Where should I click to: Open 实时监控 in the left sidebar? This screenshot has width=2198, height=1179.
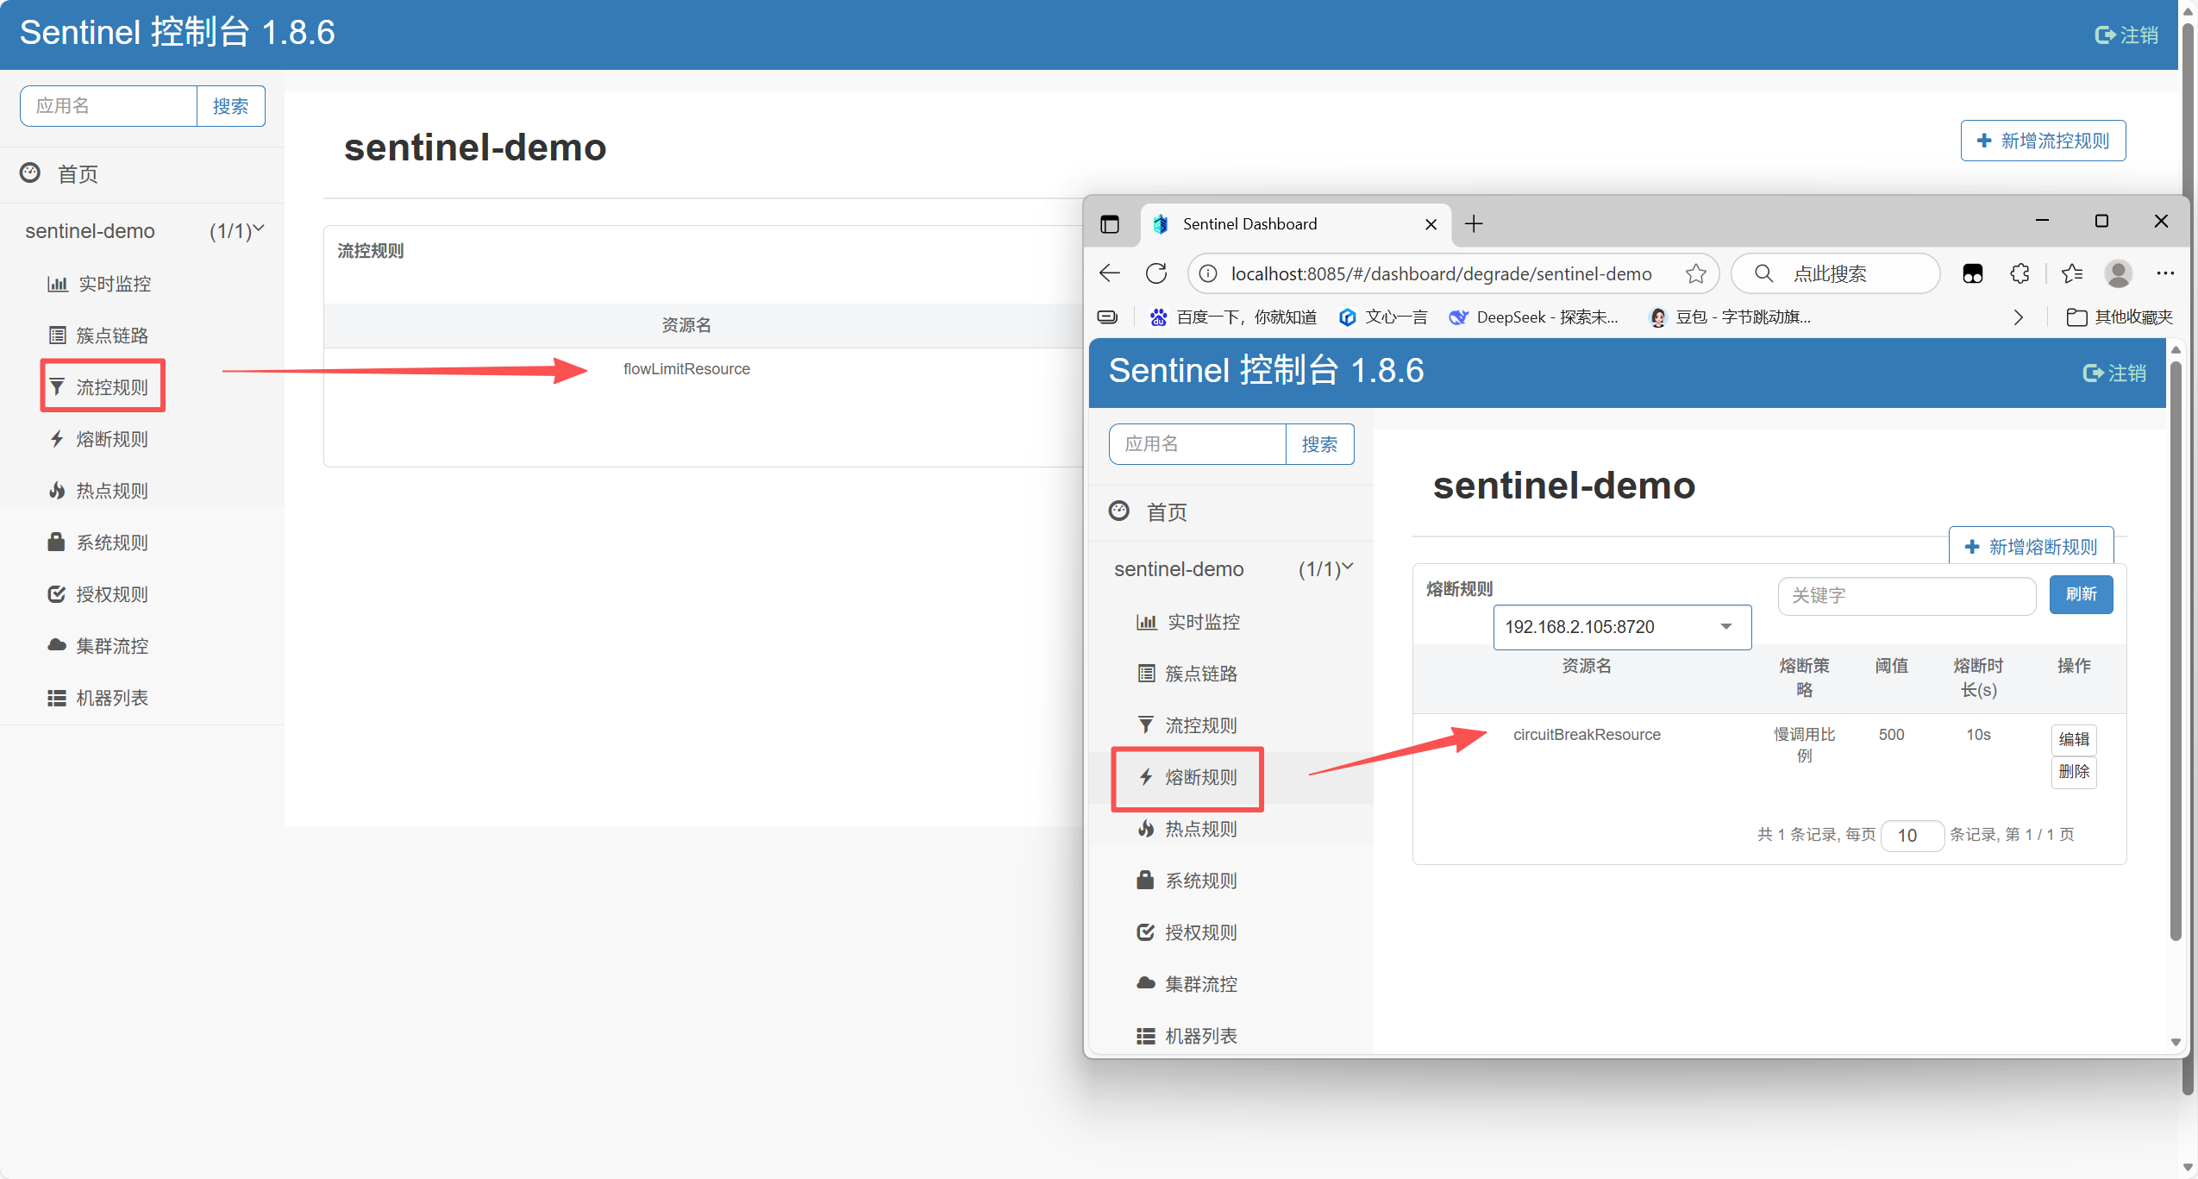(114, 284)
